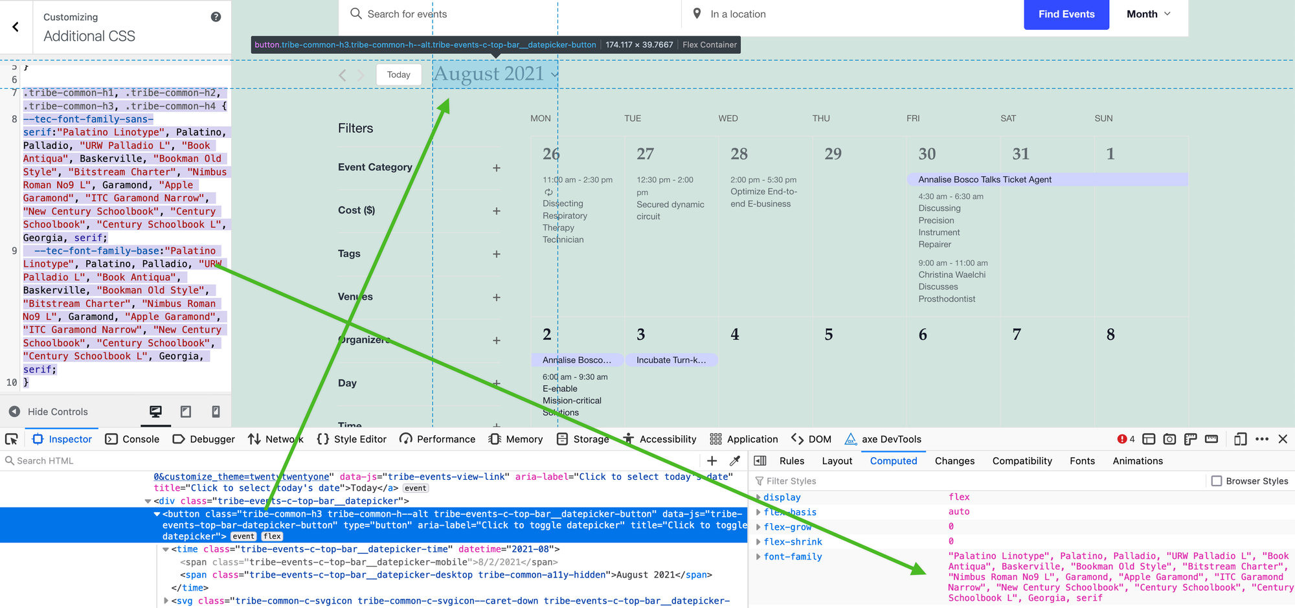This screenshot has height=608, width=1295.
Task: Activate the element picker tool
Action: [x=12, y=439]
